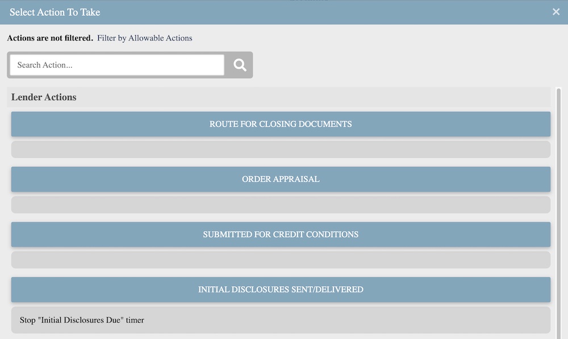The image size is (568, 339).
Task: Click the blank space right of the filter link
Action: pyautogui.click(x=369, y=38)
